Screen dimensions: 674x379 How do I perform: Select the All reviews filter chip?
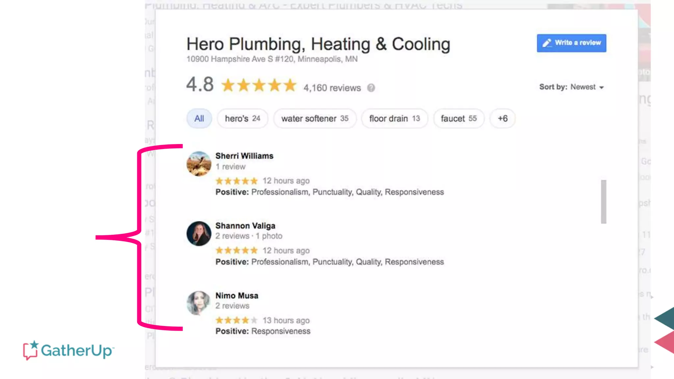tap(199, 118)
